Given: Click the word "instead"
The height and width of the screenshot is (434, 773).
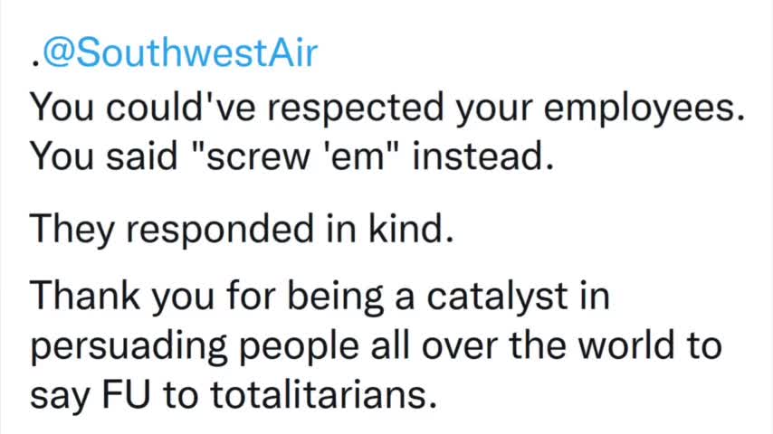Looking at the screenshot, I should 485,159.
